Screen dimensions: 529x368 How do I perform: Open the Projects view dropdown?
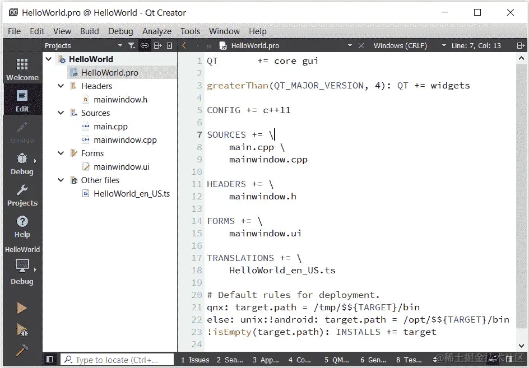120,45
